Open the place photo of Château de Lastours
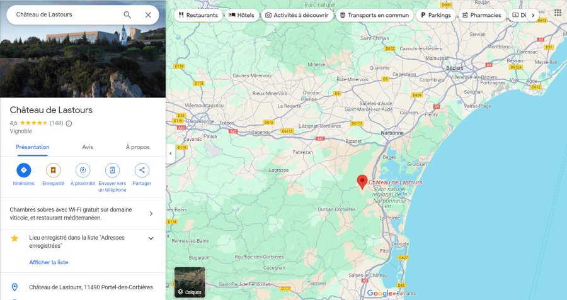Screen dimensions: 567x300 pyautogui.click(x=83, y=62)
